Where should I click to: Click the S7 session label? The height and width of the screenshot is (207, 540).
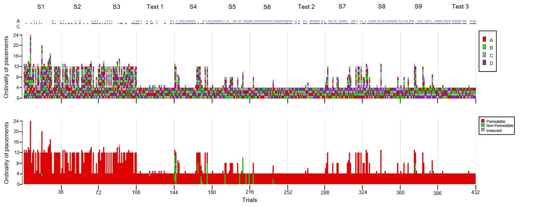(x=342, y=6)
